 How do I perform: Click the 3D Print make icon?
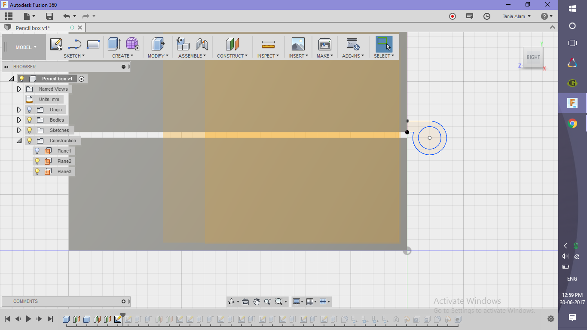pos(325,44)
